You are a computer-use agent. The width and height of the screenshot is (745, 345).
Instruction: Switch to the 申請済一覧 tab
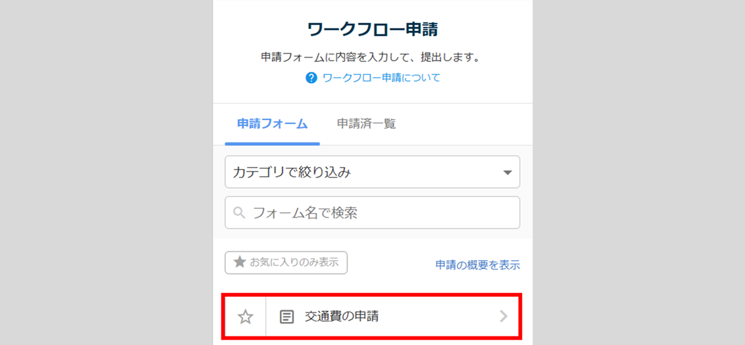[x=366, y=124]
